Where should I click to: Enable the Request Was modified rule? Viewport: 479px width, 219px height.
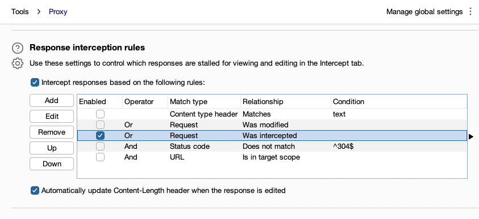coord(100,124)
